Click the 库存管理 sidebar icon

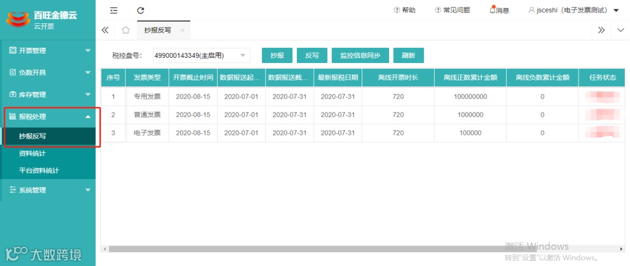point(12,94)
